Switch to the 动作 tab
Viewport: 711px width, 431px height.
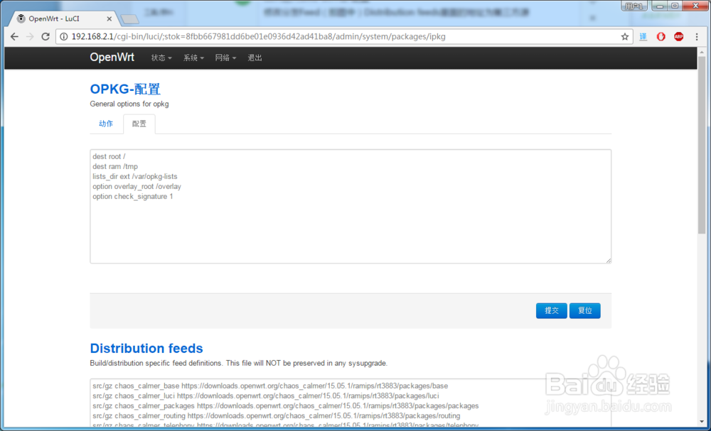click(x=106, y=124)
